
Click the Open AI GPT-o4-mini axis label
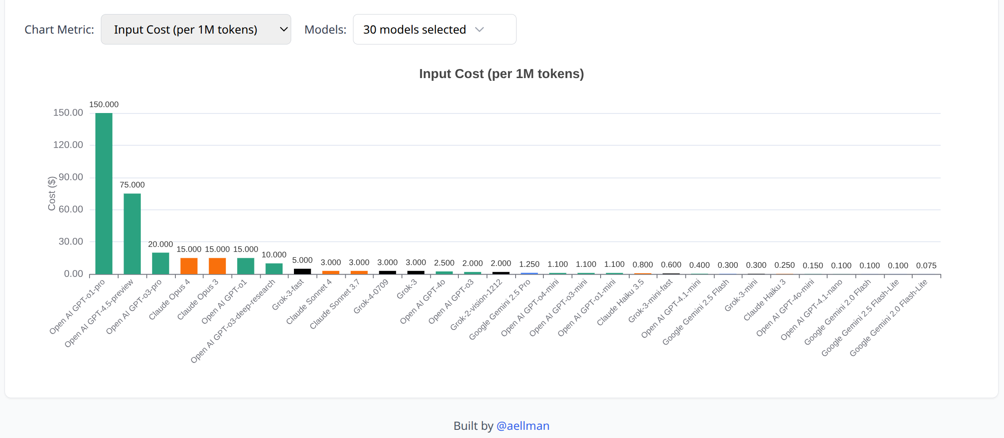[x=530, y=308]
